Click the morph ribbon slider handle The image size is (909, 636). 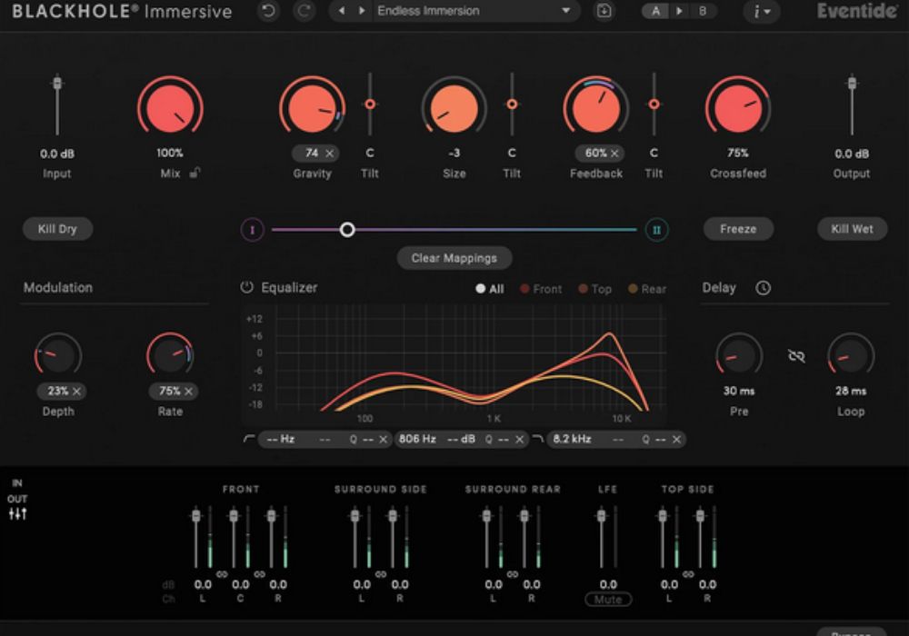[x=347, y=230]
